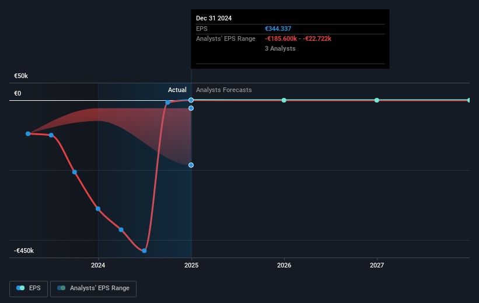Click the lowest EPS point near -€450k
This screenshot has height=303, width=479.
(x=144, y=251)
